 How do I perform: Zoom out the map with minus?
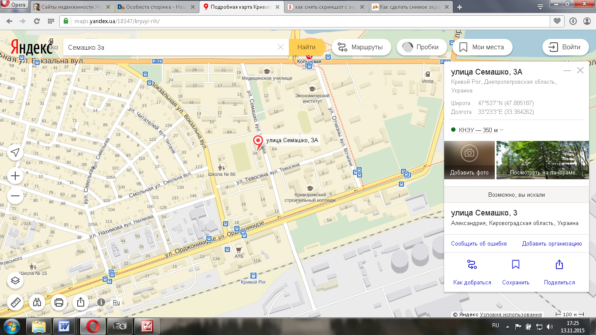[x=15, y=196]
